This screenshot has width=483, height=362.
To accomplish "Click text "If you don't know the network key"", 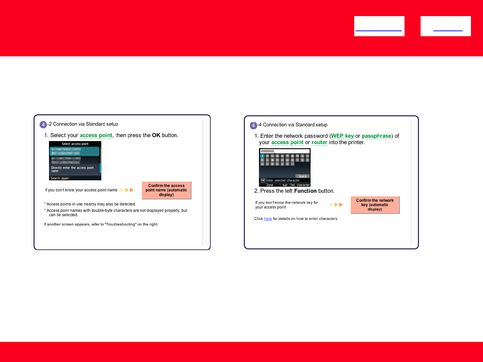I will pos(286,205).
